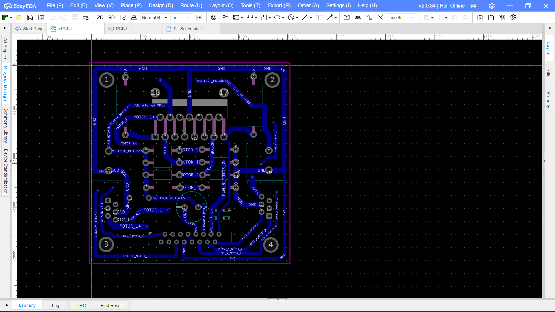Toggle the grid dots display button
The width and height of the screenshot is (555, 312).
point(199,18)
